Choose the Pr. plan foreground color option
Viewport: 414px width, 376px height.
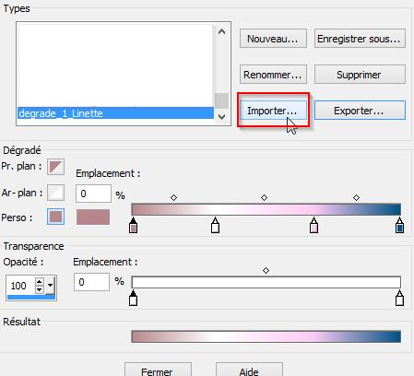click(55, 167)
